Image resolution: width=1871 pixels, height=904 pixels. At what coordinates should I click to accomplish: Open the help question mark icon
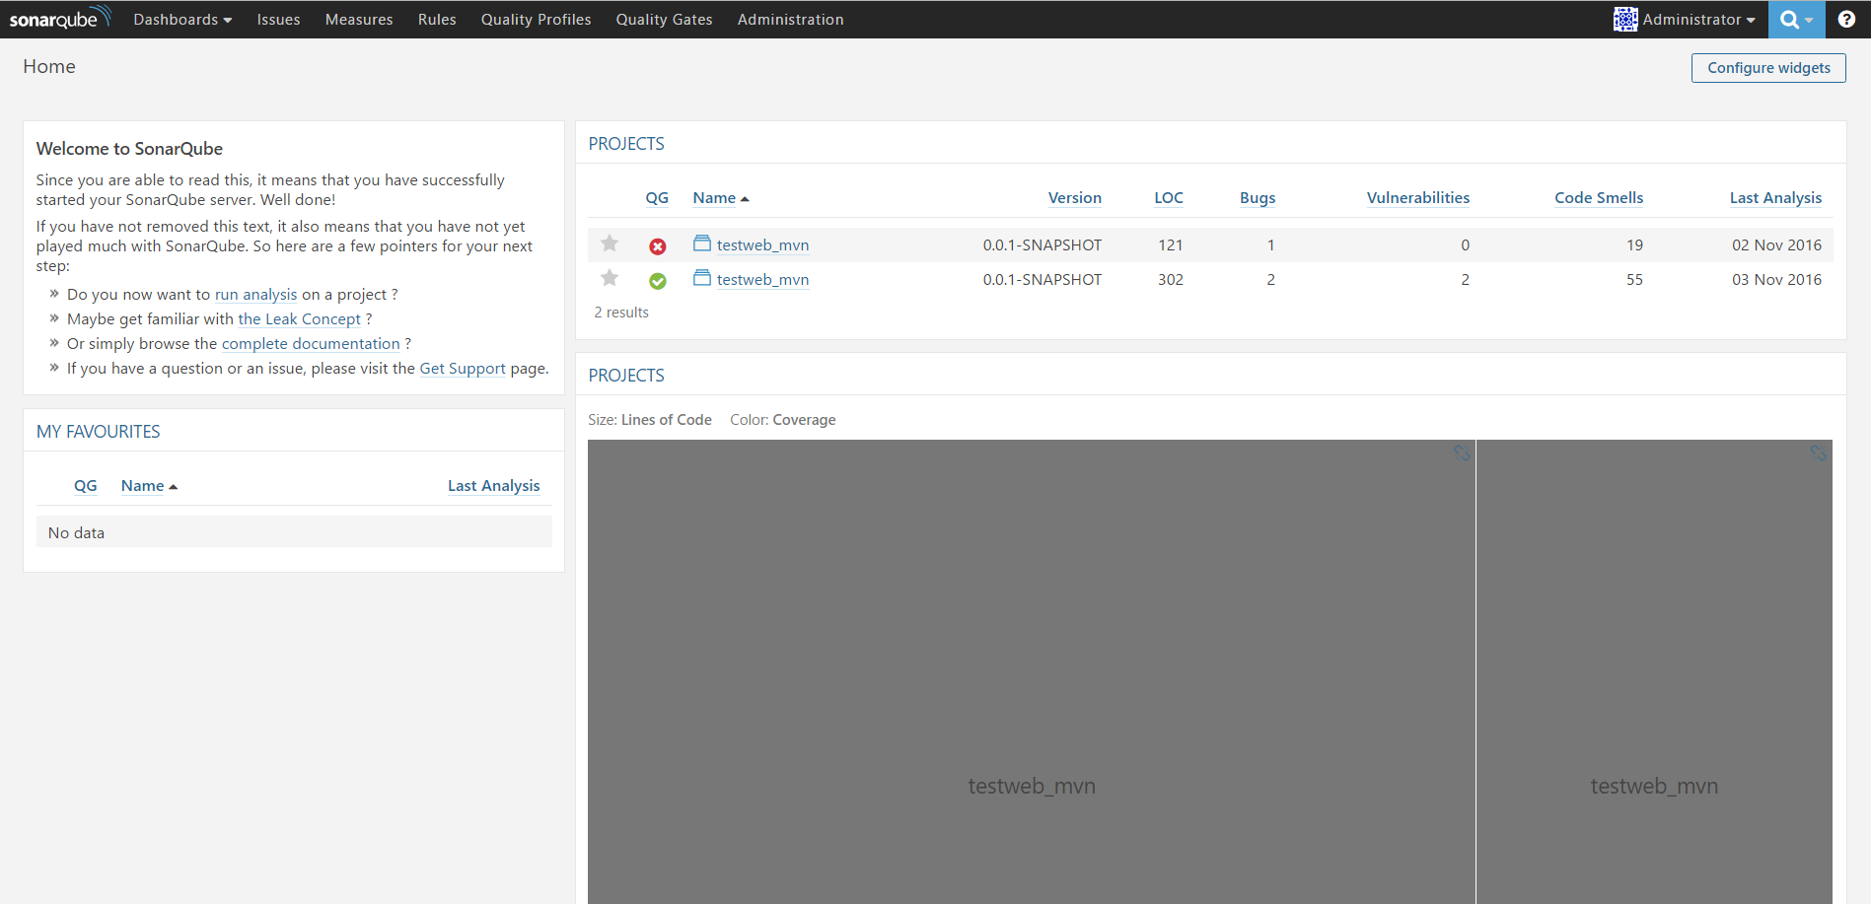pos(1846,20)
